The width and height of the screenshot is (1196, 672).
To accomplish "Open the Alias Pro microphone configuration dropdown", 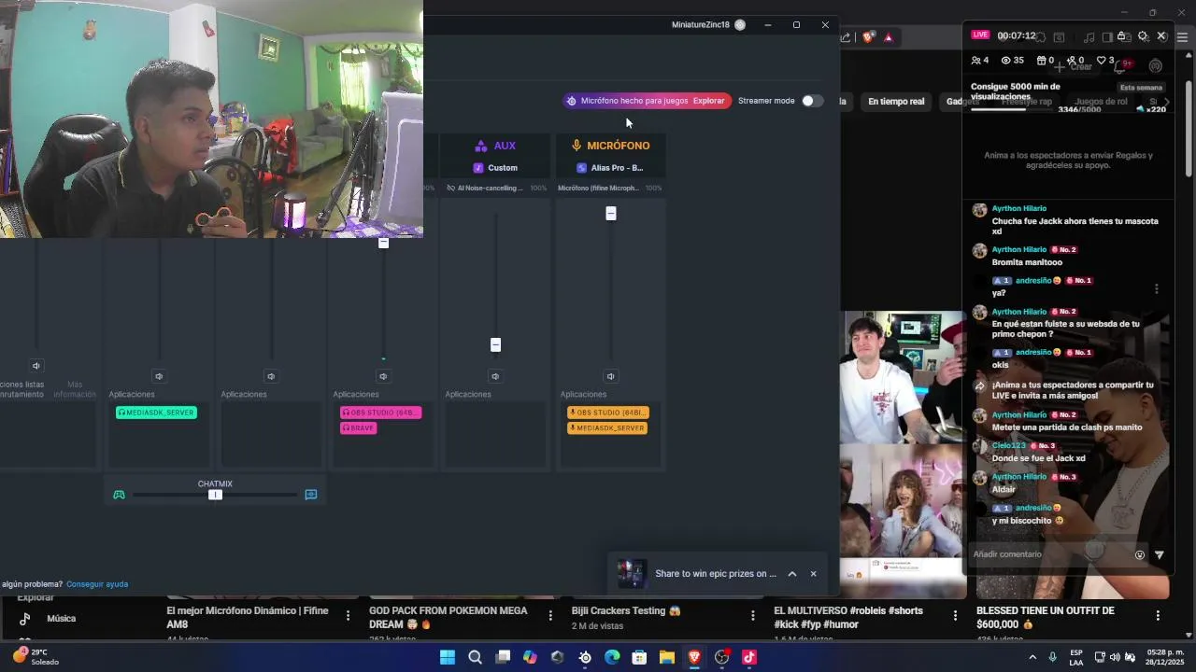I will click(x=610, y=168).
